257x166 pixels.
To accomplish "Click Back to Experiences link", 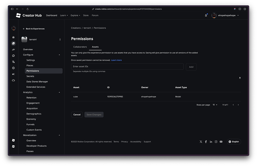I will click(34, 29).
